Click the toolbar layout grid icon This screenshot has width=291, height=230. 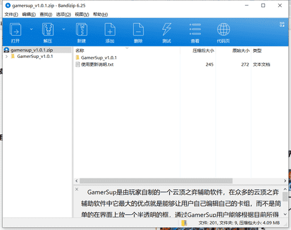(282, 24)
